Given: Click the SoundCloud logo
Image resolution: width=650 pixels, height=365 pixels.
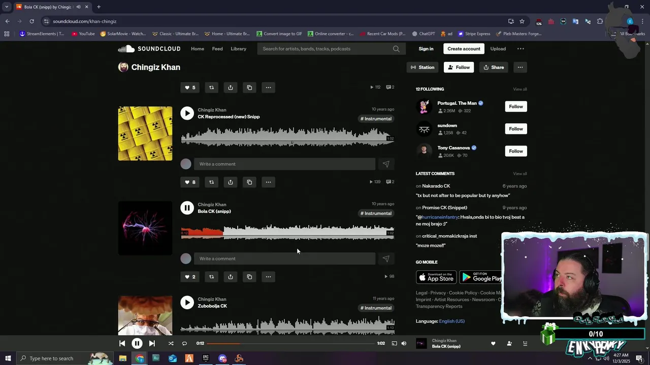Looking at the screenshot, I should pyautogui.click(x=149, y=49).
